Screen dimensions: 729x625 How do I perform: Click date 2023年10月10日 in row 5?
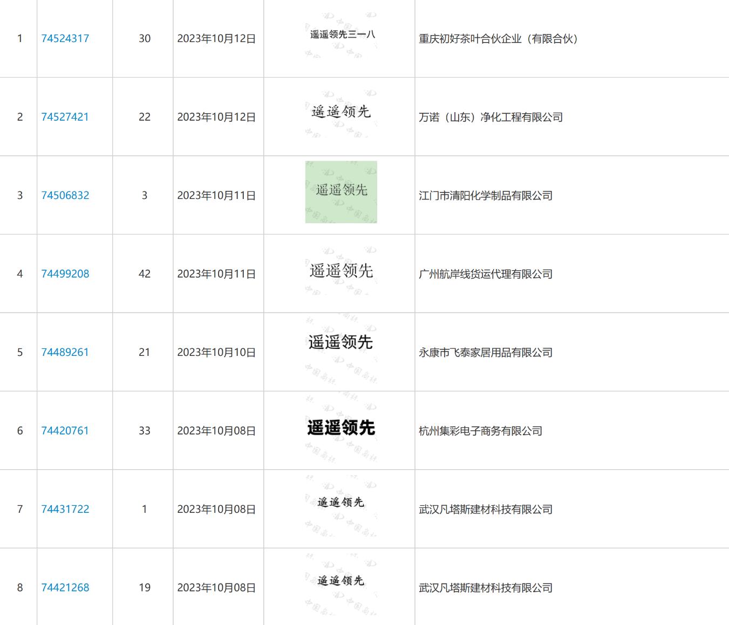(216, 352)
